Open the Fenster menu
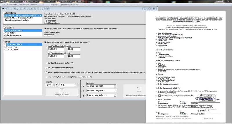This screenshot has width=232, height=124. pyautogui.click(x=34, y=5)
